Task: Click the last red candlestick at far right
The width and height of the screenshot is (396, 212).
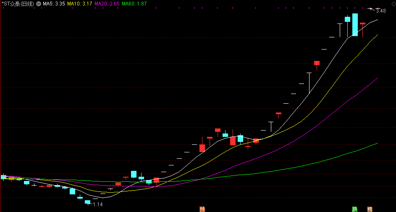Action: pyautogui.click(x=362, y=24)
